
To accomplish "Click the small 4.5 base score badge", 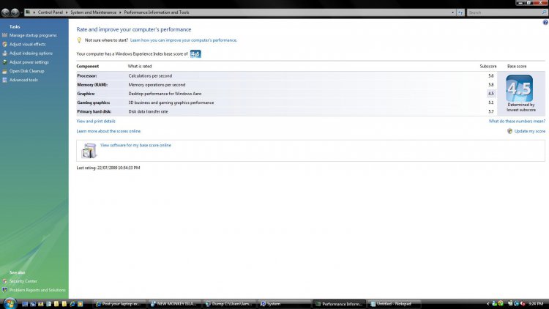I will click(195, 54).
